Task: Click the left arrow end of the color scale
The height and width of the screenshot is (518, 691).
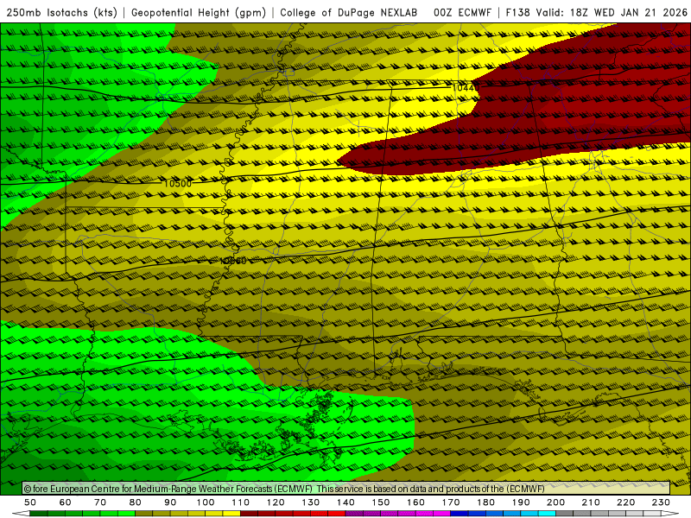Action: [x=21, y=514]
